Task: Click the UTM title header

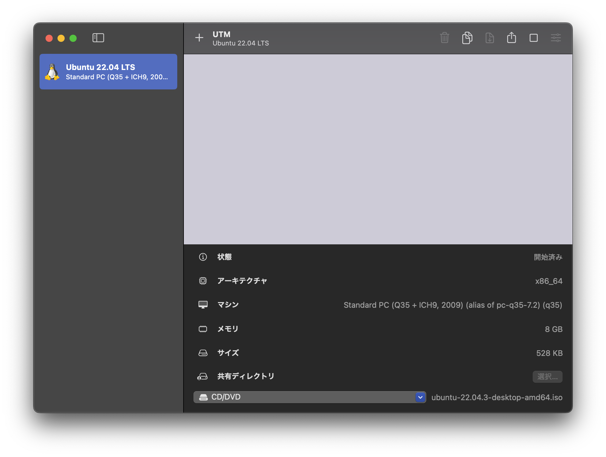Action: coord(222,34)
